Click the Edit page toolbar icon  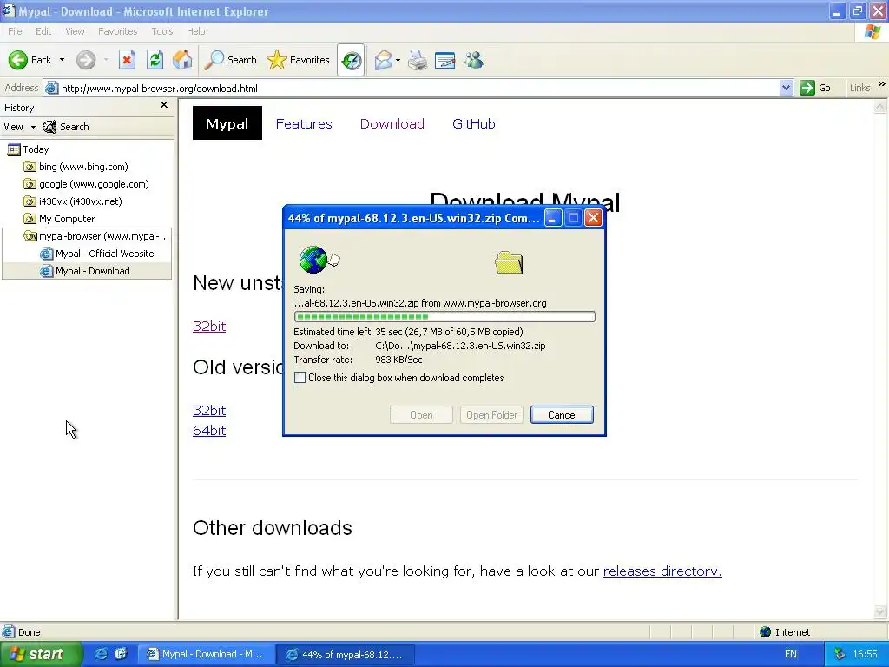tap(444, 60)
